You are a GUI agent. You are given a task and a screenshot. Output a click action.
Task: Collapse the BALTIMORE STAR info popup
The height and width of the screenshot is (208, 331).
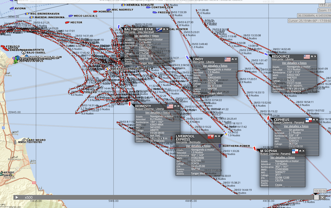164,29
